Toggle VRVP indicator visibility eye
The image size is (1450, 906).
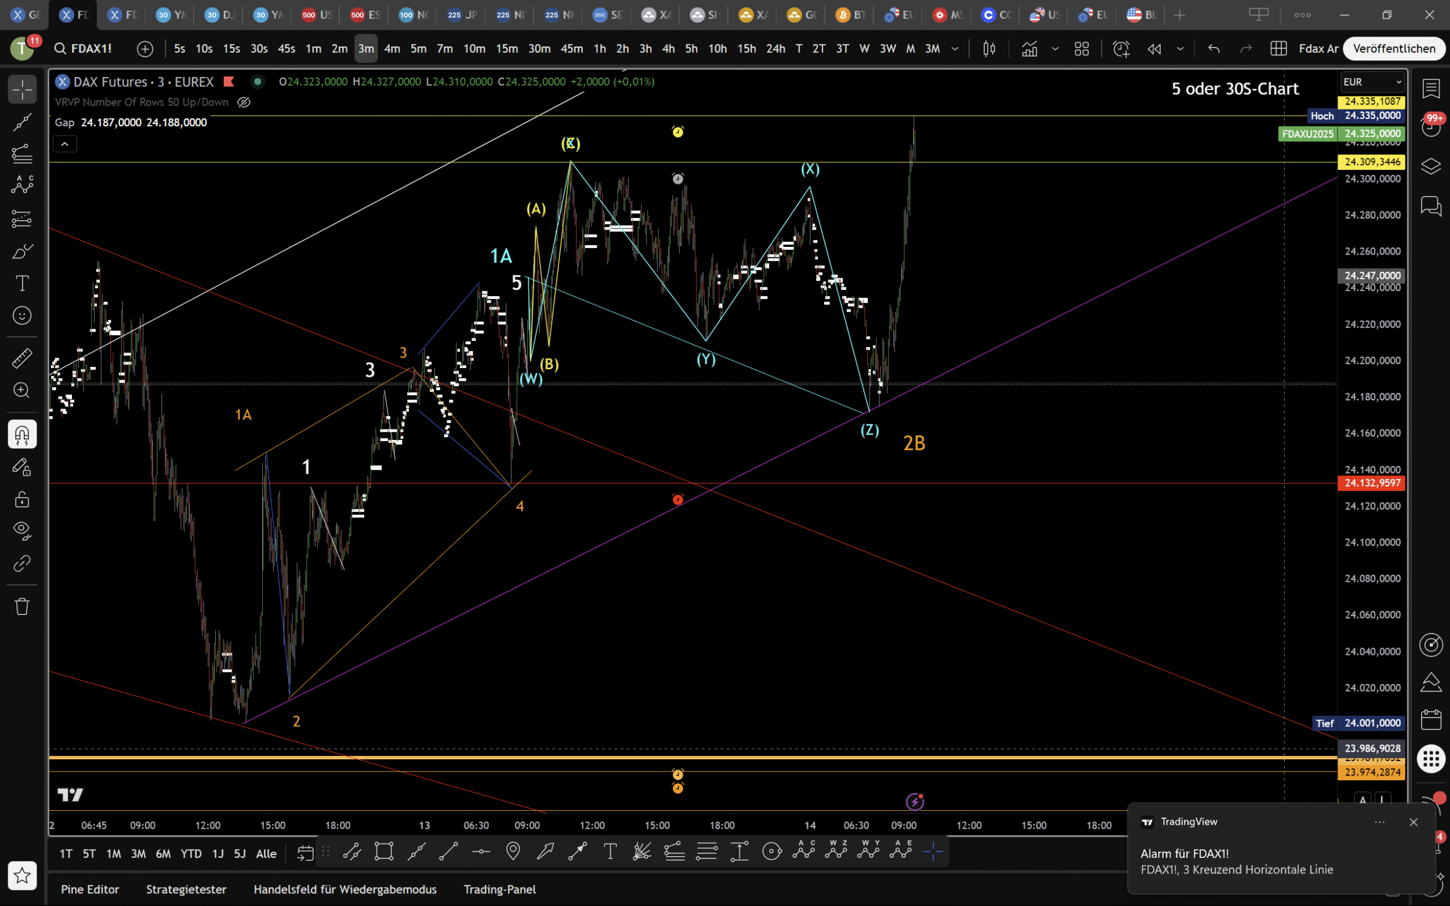[244, 103]
